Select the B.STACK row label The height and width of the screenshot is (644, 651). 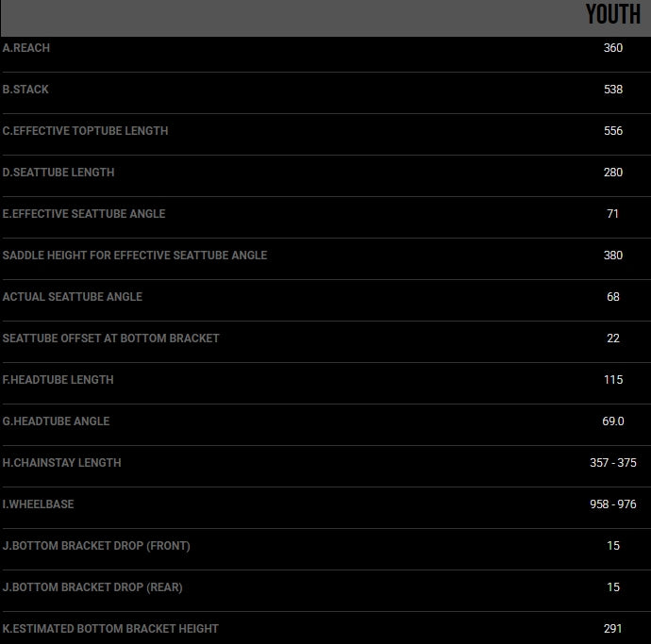coord(25,90)
